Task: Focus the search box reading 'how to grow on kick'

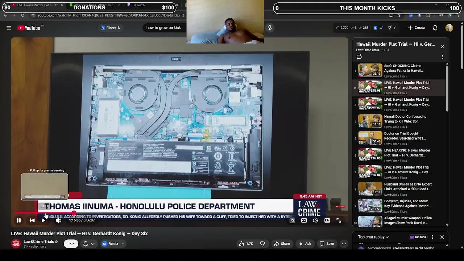Action: pyautogui.click(x=163, y=28)
